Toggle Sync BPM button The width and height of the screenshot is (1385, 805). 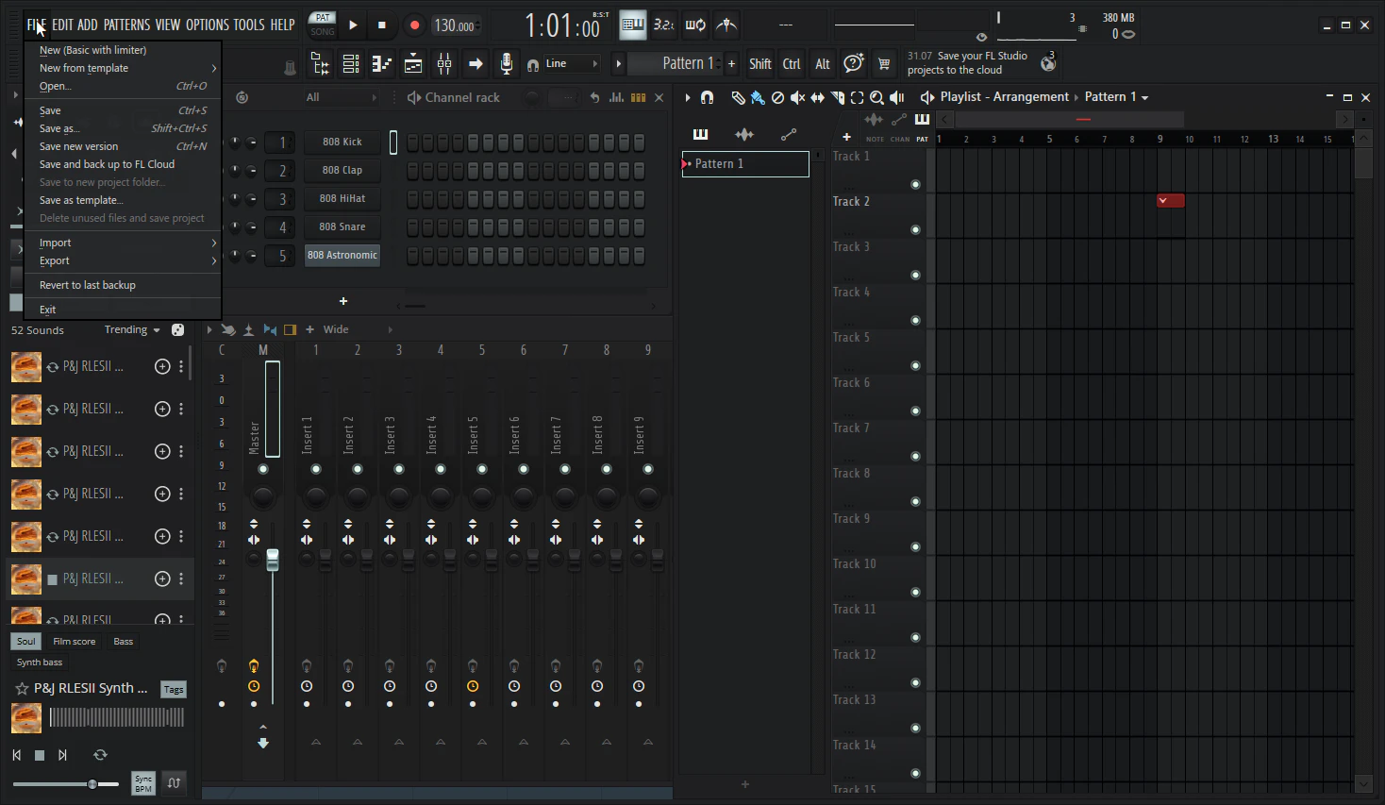tap(143, 783)
